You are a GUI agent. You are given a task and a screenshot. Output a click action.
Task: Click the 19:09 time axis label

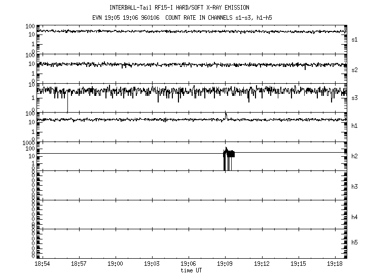(225, 264)
